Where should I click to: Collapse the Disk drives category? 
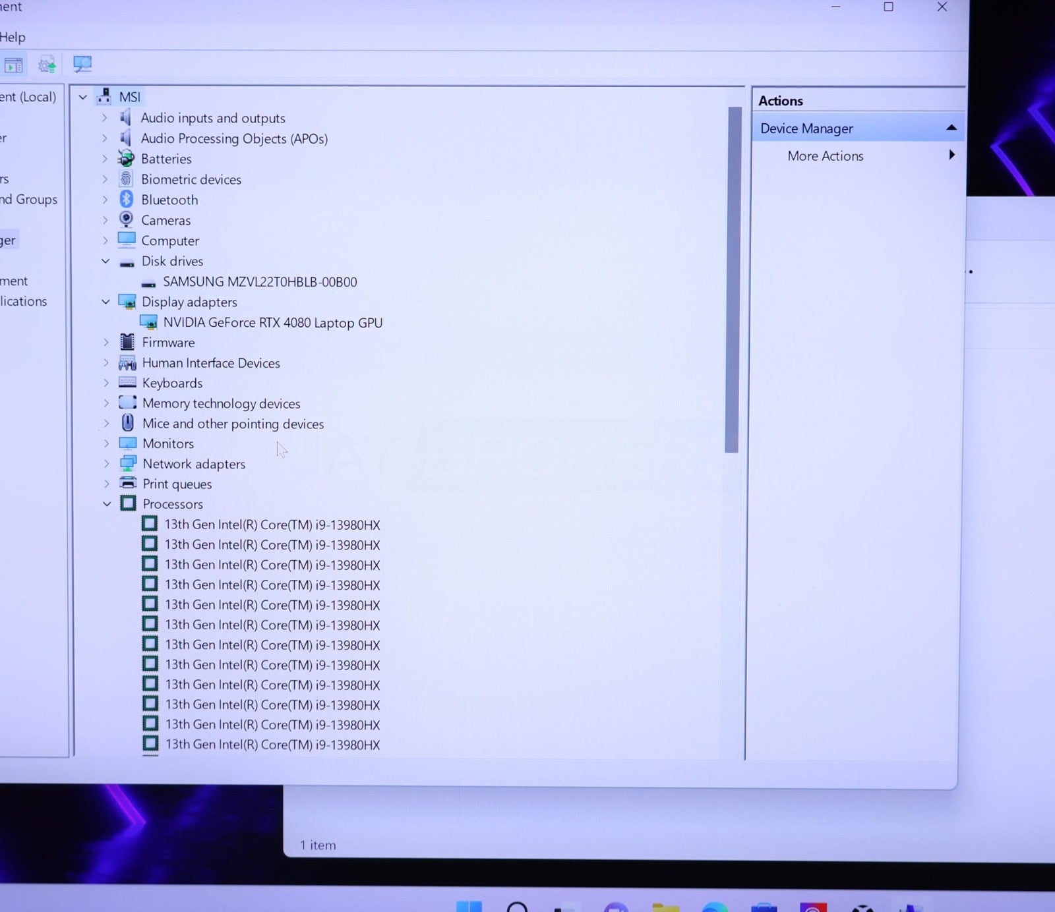[x=105, y=261]
